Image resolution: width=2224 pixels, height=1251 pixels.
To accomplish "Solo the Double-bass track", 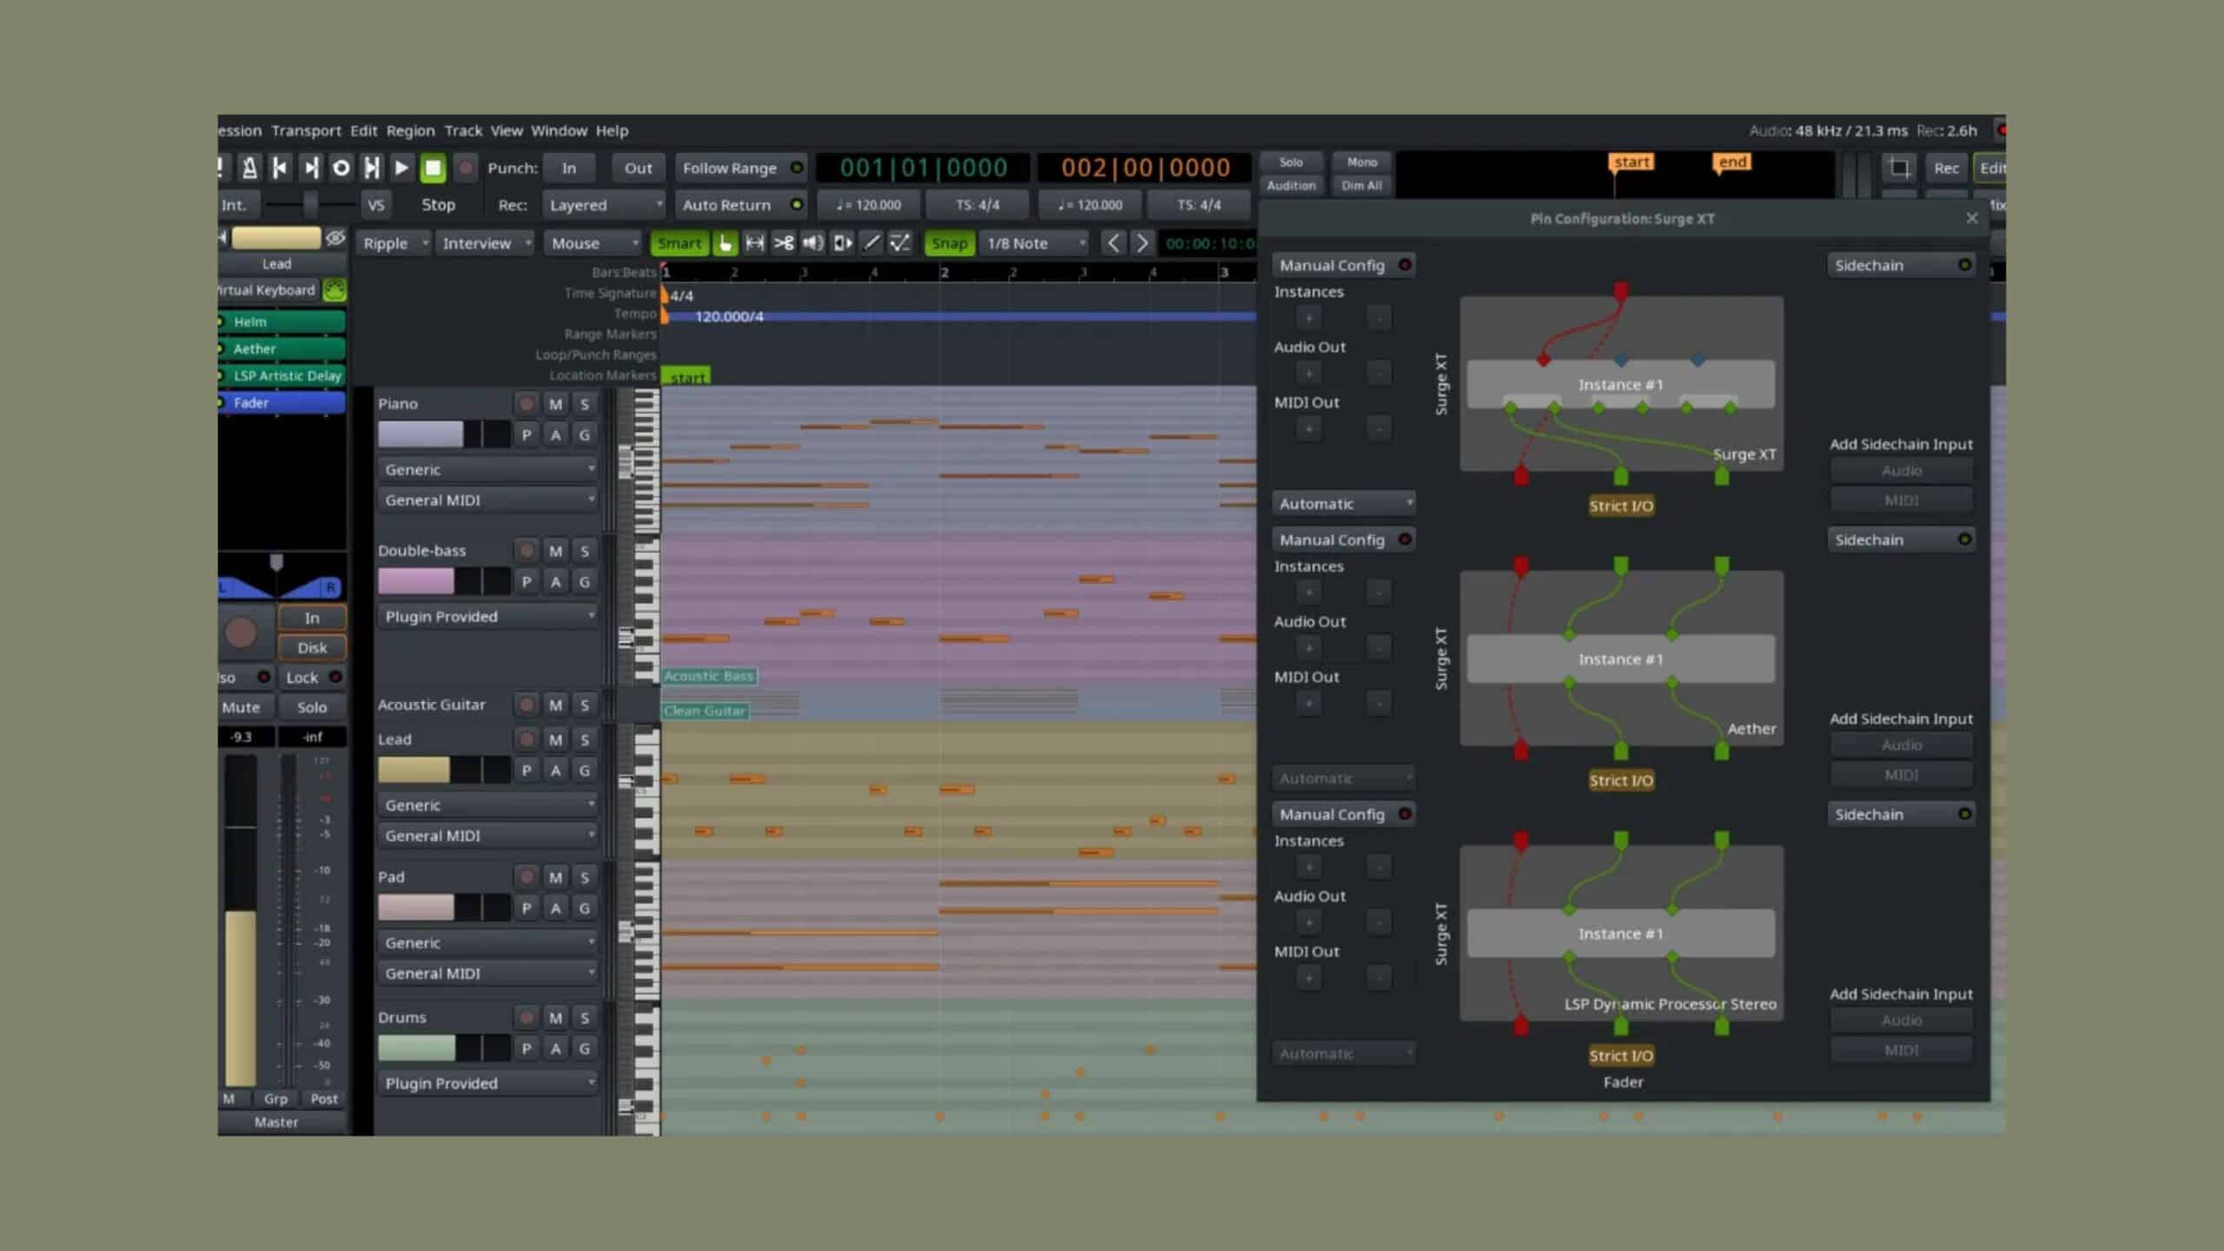I will 585,551.
